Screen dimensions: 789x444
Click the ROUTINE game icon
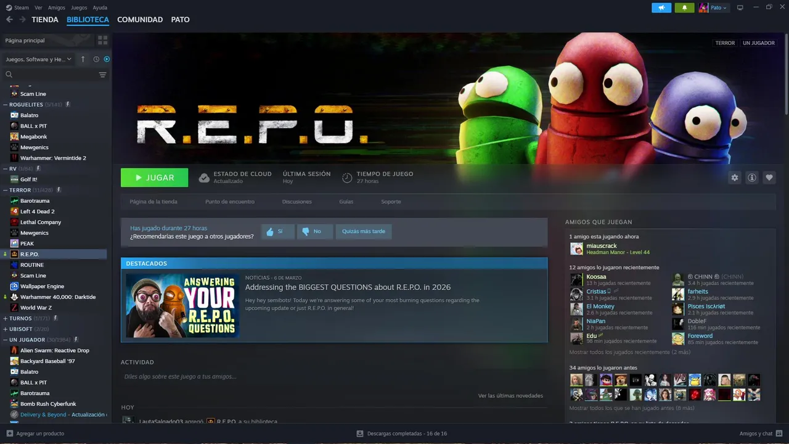click(14, 265)
